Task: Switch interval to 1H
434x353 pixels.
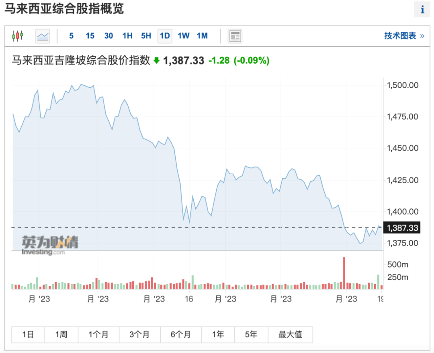Action: coord(127,36)
